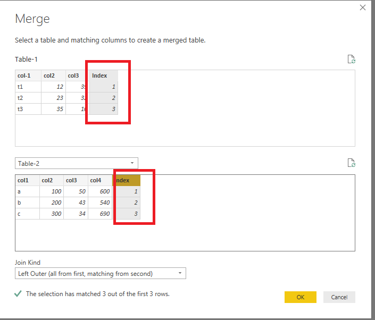Select col1 header in Table-2
This screenshot has height=320, width=375.
coord(27,180)
